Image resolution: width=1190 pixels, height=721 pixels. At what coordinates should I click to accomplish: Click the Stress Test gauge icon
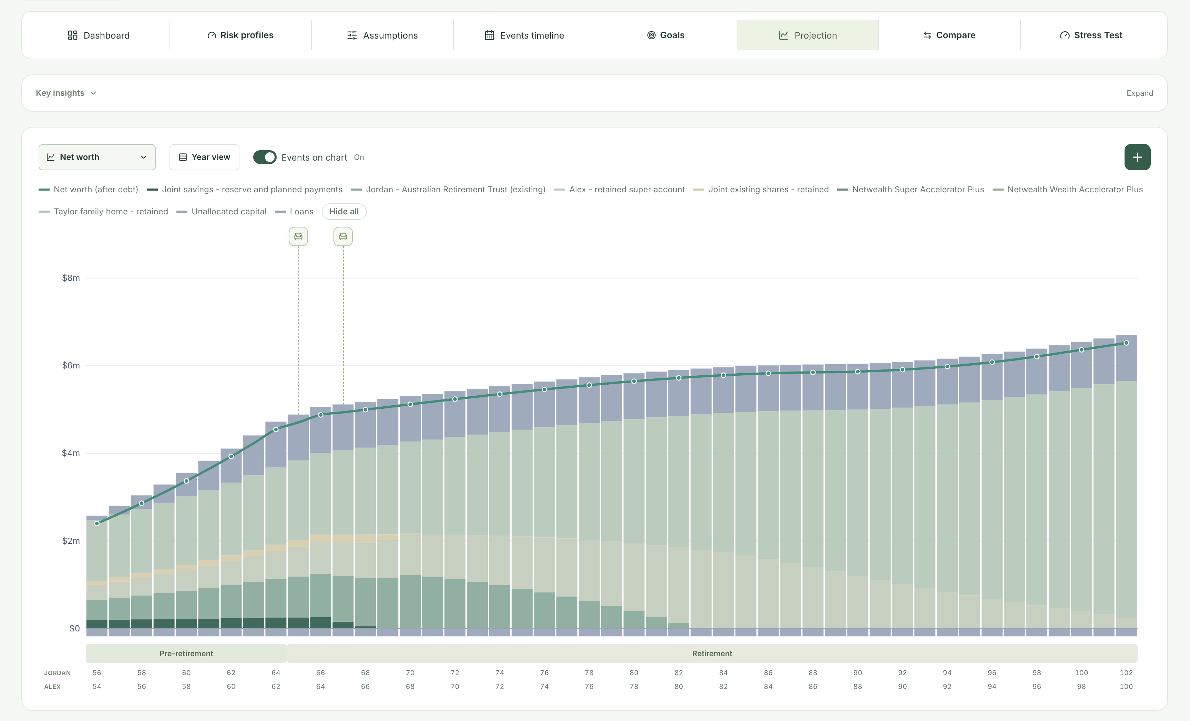(1065, 35)
